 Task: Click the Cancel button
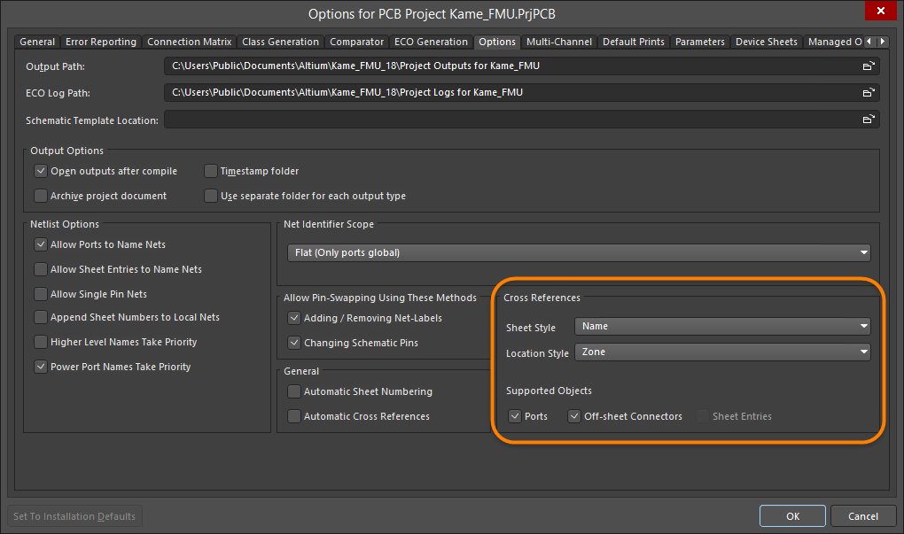[x=863, y=516]
